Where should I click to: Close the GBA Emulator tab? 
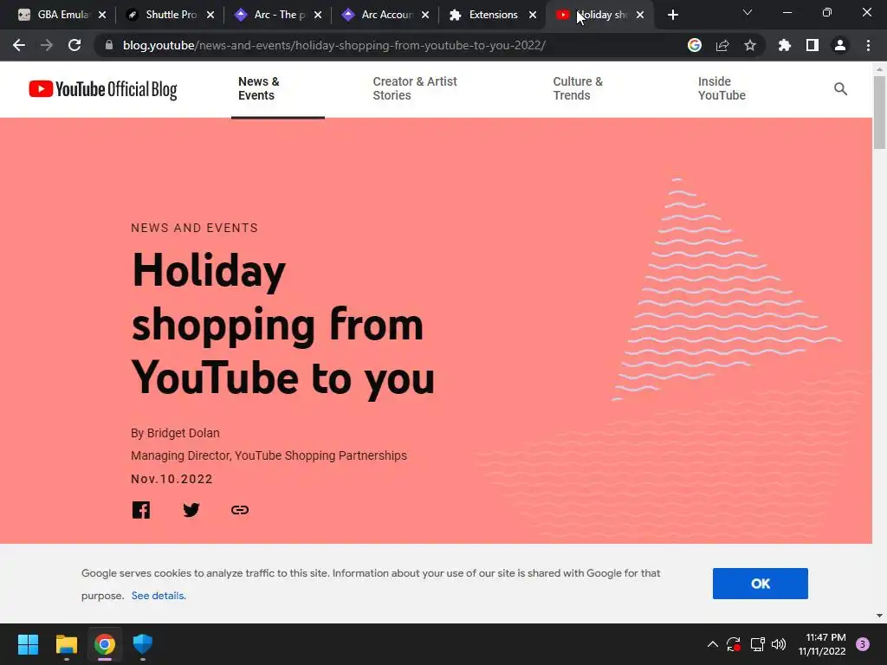pos(102,15)
